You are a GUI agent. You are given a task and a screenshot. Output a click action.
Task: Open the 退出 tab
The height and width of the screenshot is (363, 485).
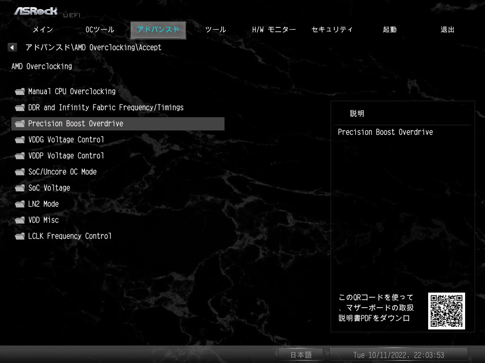point(448,30)
